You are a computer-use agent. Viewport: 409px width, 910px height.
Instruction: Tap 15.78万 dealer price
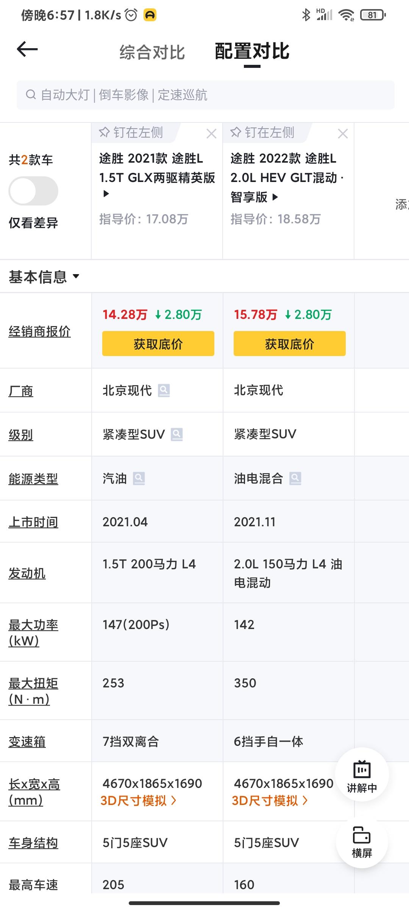point(256,314)
